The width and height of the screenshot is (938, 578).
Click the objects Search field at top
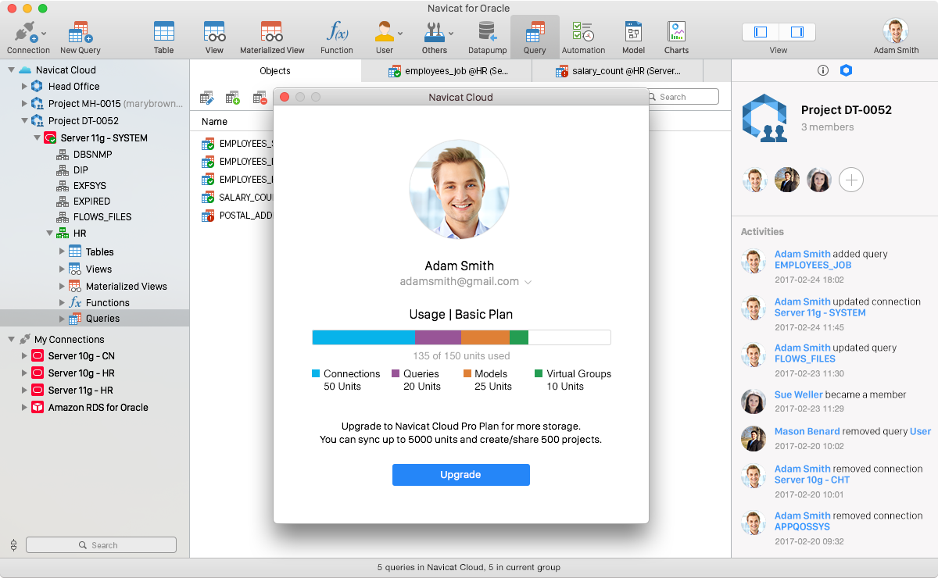click(682, 97)
